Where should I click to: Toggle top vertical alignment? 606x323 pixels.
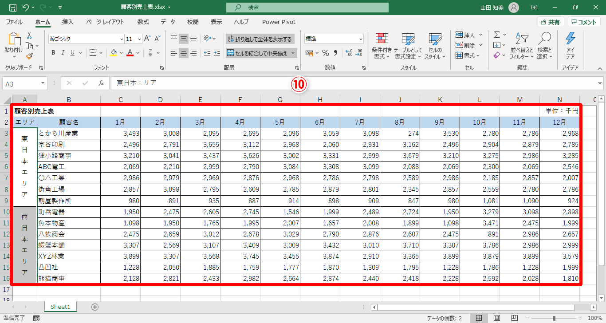pos(174,39)
